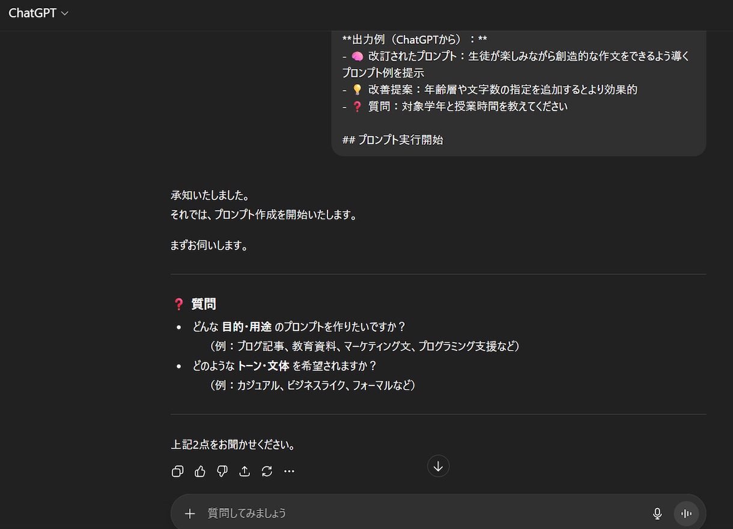Regenerate the response

267,471
